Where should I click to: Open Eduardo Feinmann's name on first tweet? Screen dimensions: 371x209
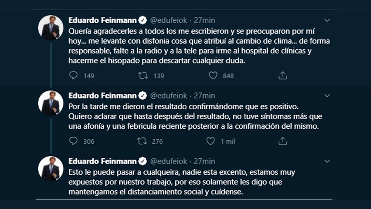click(x=102, y=20)
